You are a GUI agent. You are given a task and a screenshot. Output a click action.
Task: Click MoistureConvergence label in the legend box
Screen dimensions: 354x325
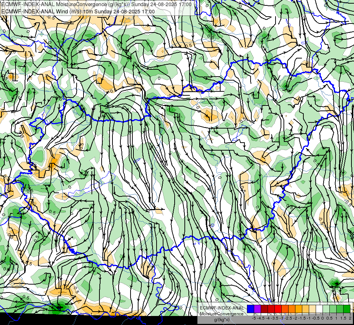coord(222,314)
